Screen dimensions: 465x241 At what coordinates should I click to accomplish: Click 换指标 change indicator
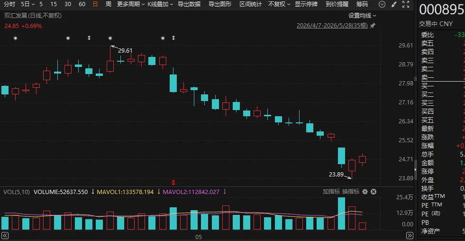pyautogui.click(x=351, y=192)
